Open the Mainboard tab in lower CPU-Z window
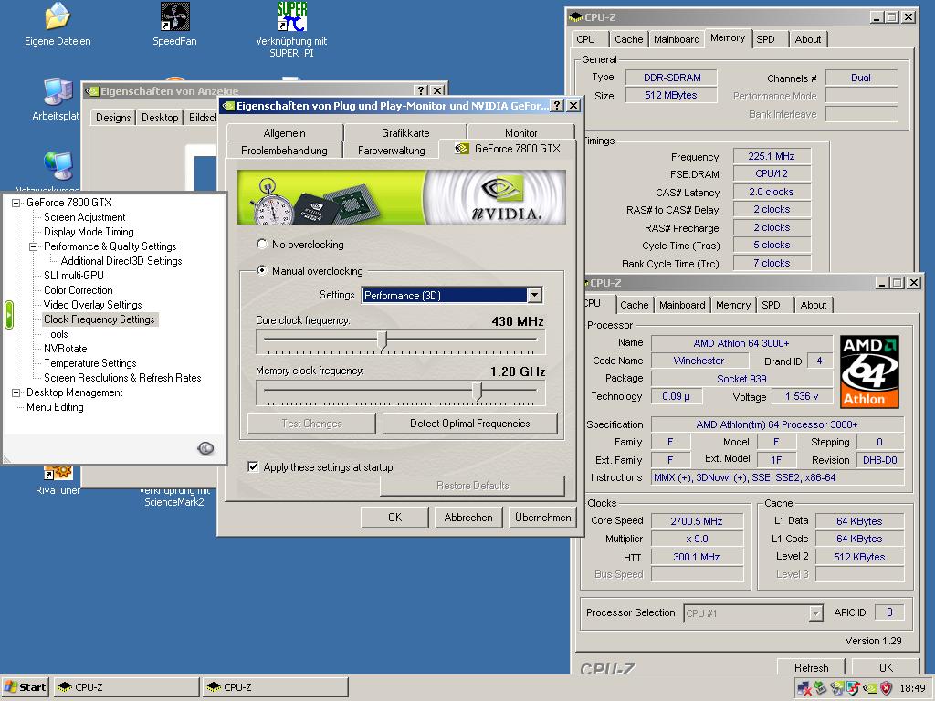 tap(682, 305)
